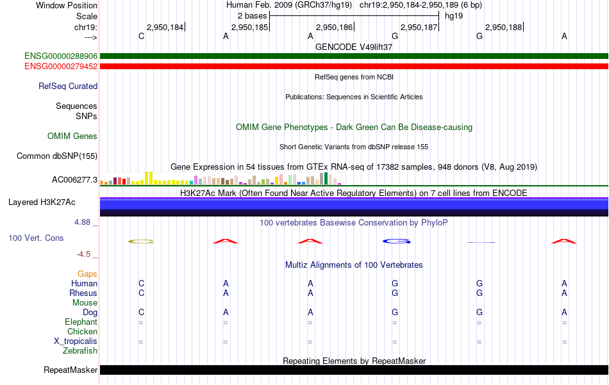Click the black RepeatMasker element bar

(354, 370)
